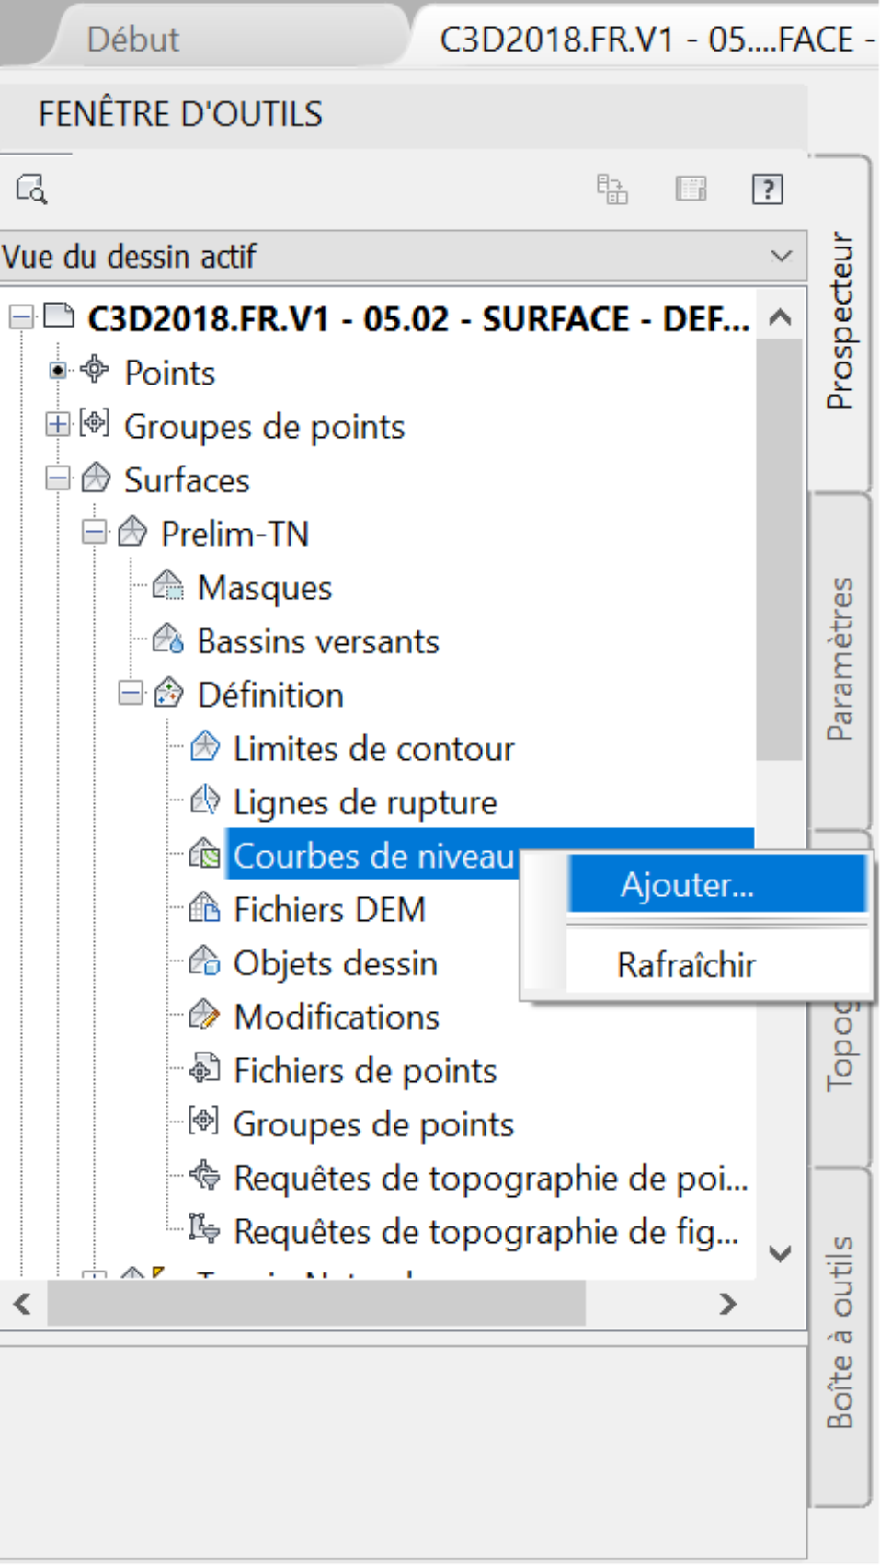880x1565 pixels.
Task: Switch to the Paramètres side tab
Action: tap(840, 659)
